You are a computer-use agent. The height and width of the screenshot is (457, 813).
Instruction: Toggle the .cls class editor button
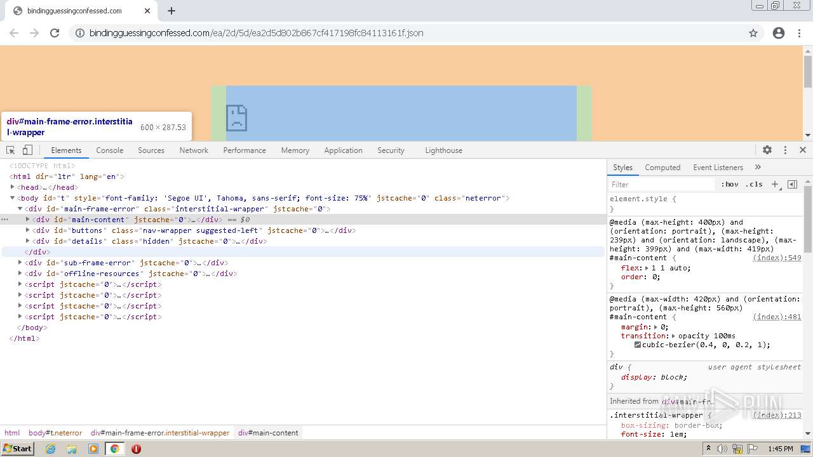754,184
